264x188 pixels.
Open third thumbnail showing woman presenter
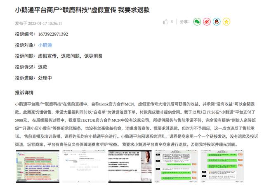coord(130,167)
